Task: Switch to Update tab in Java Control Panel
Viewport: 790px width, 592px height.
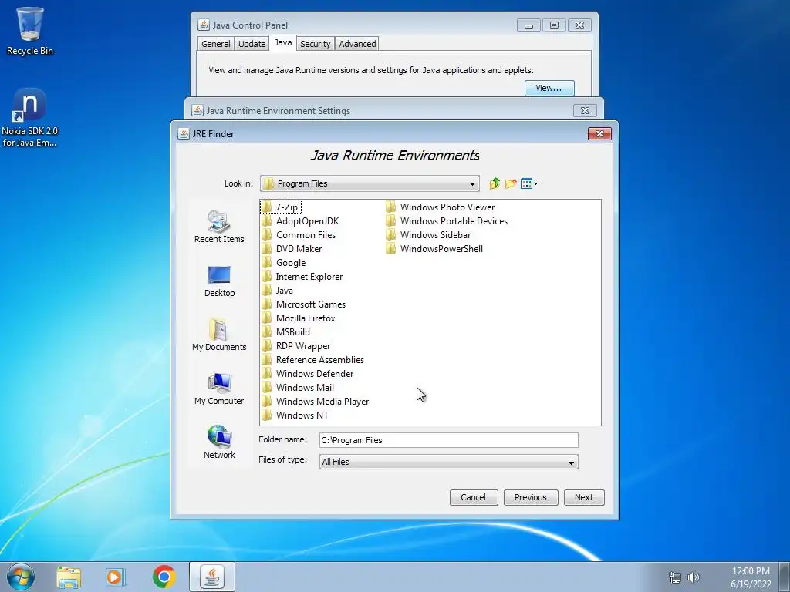Action: tap(252, 44)
